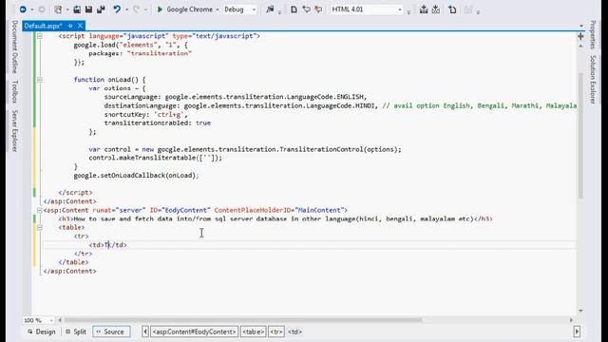Save the current file with Save icon
608x342 pixels.
click(x=88, y=9)
